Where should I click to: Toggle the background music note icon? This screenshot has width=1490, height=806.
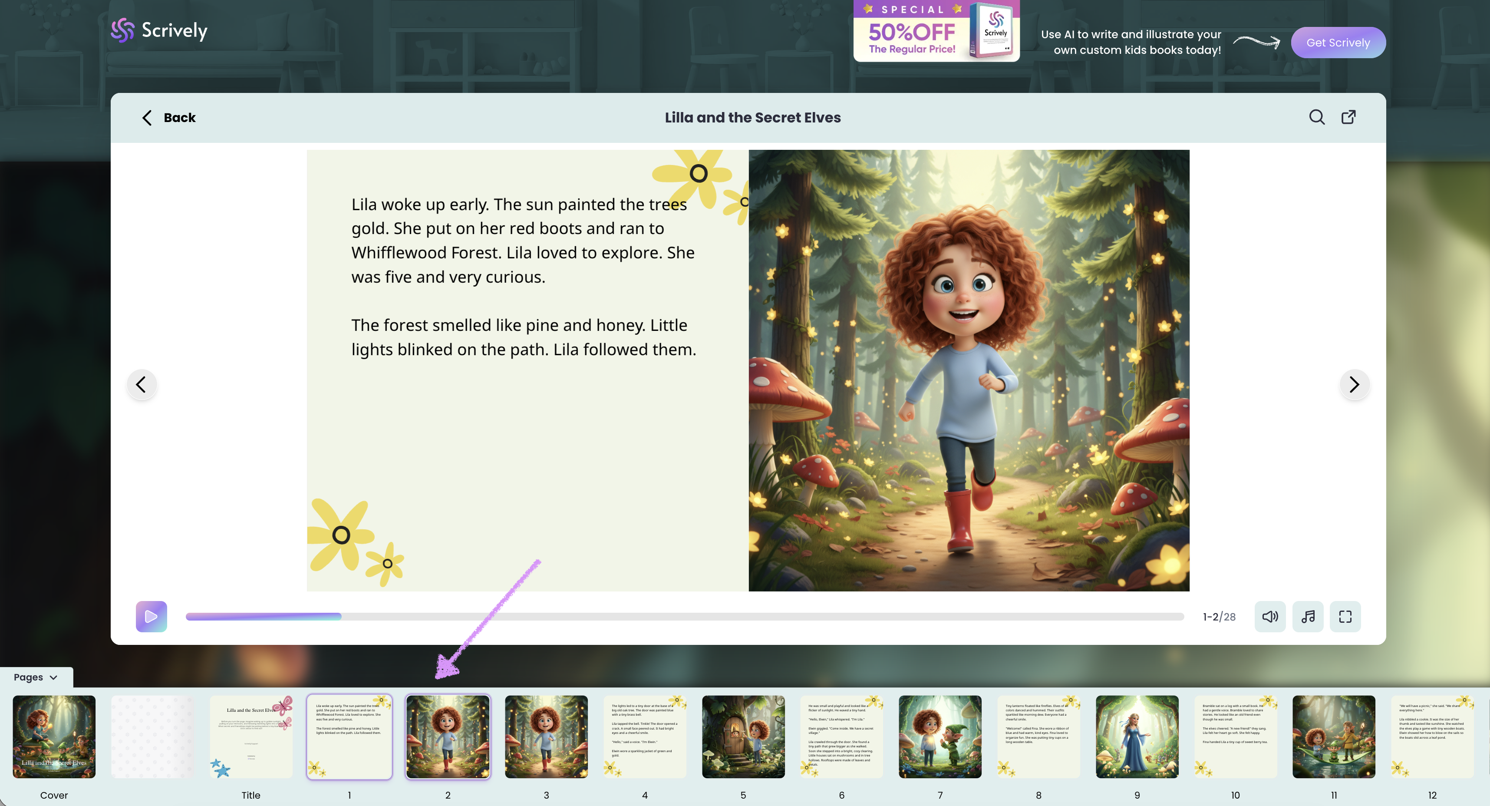(1308, 616)
